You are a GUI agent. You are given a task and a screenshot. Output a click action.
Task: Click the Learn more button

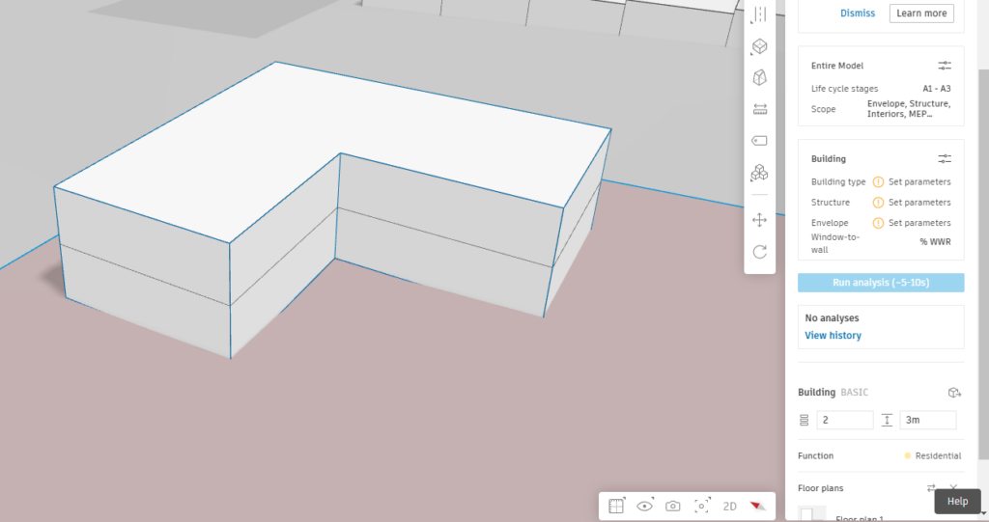tap(921, 14)
